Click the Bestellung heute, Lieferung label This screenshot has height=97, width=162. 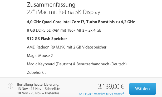click(x=38, y=85)
